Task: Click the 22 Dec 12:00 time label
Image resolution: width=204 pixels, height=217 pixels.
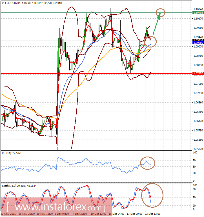Action: pyautogui.click(x=153, y=214)
